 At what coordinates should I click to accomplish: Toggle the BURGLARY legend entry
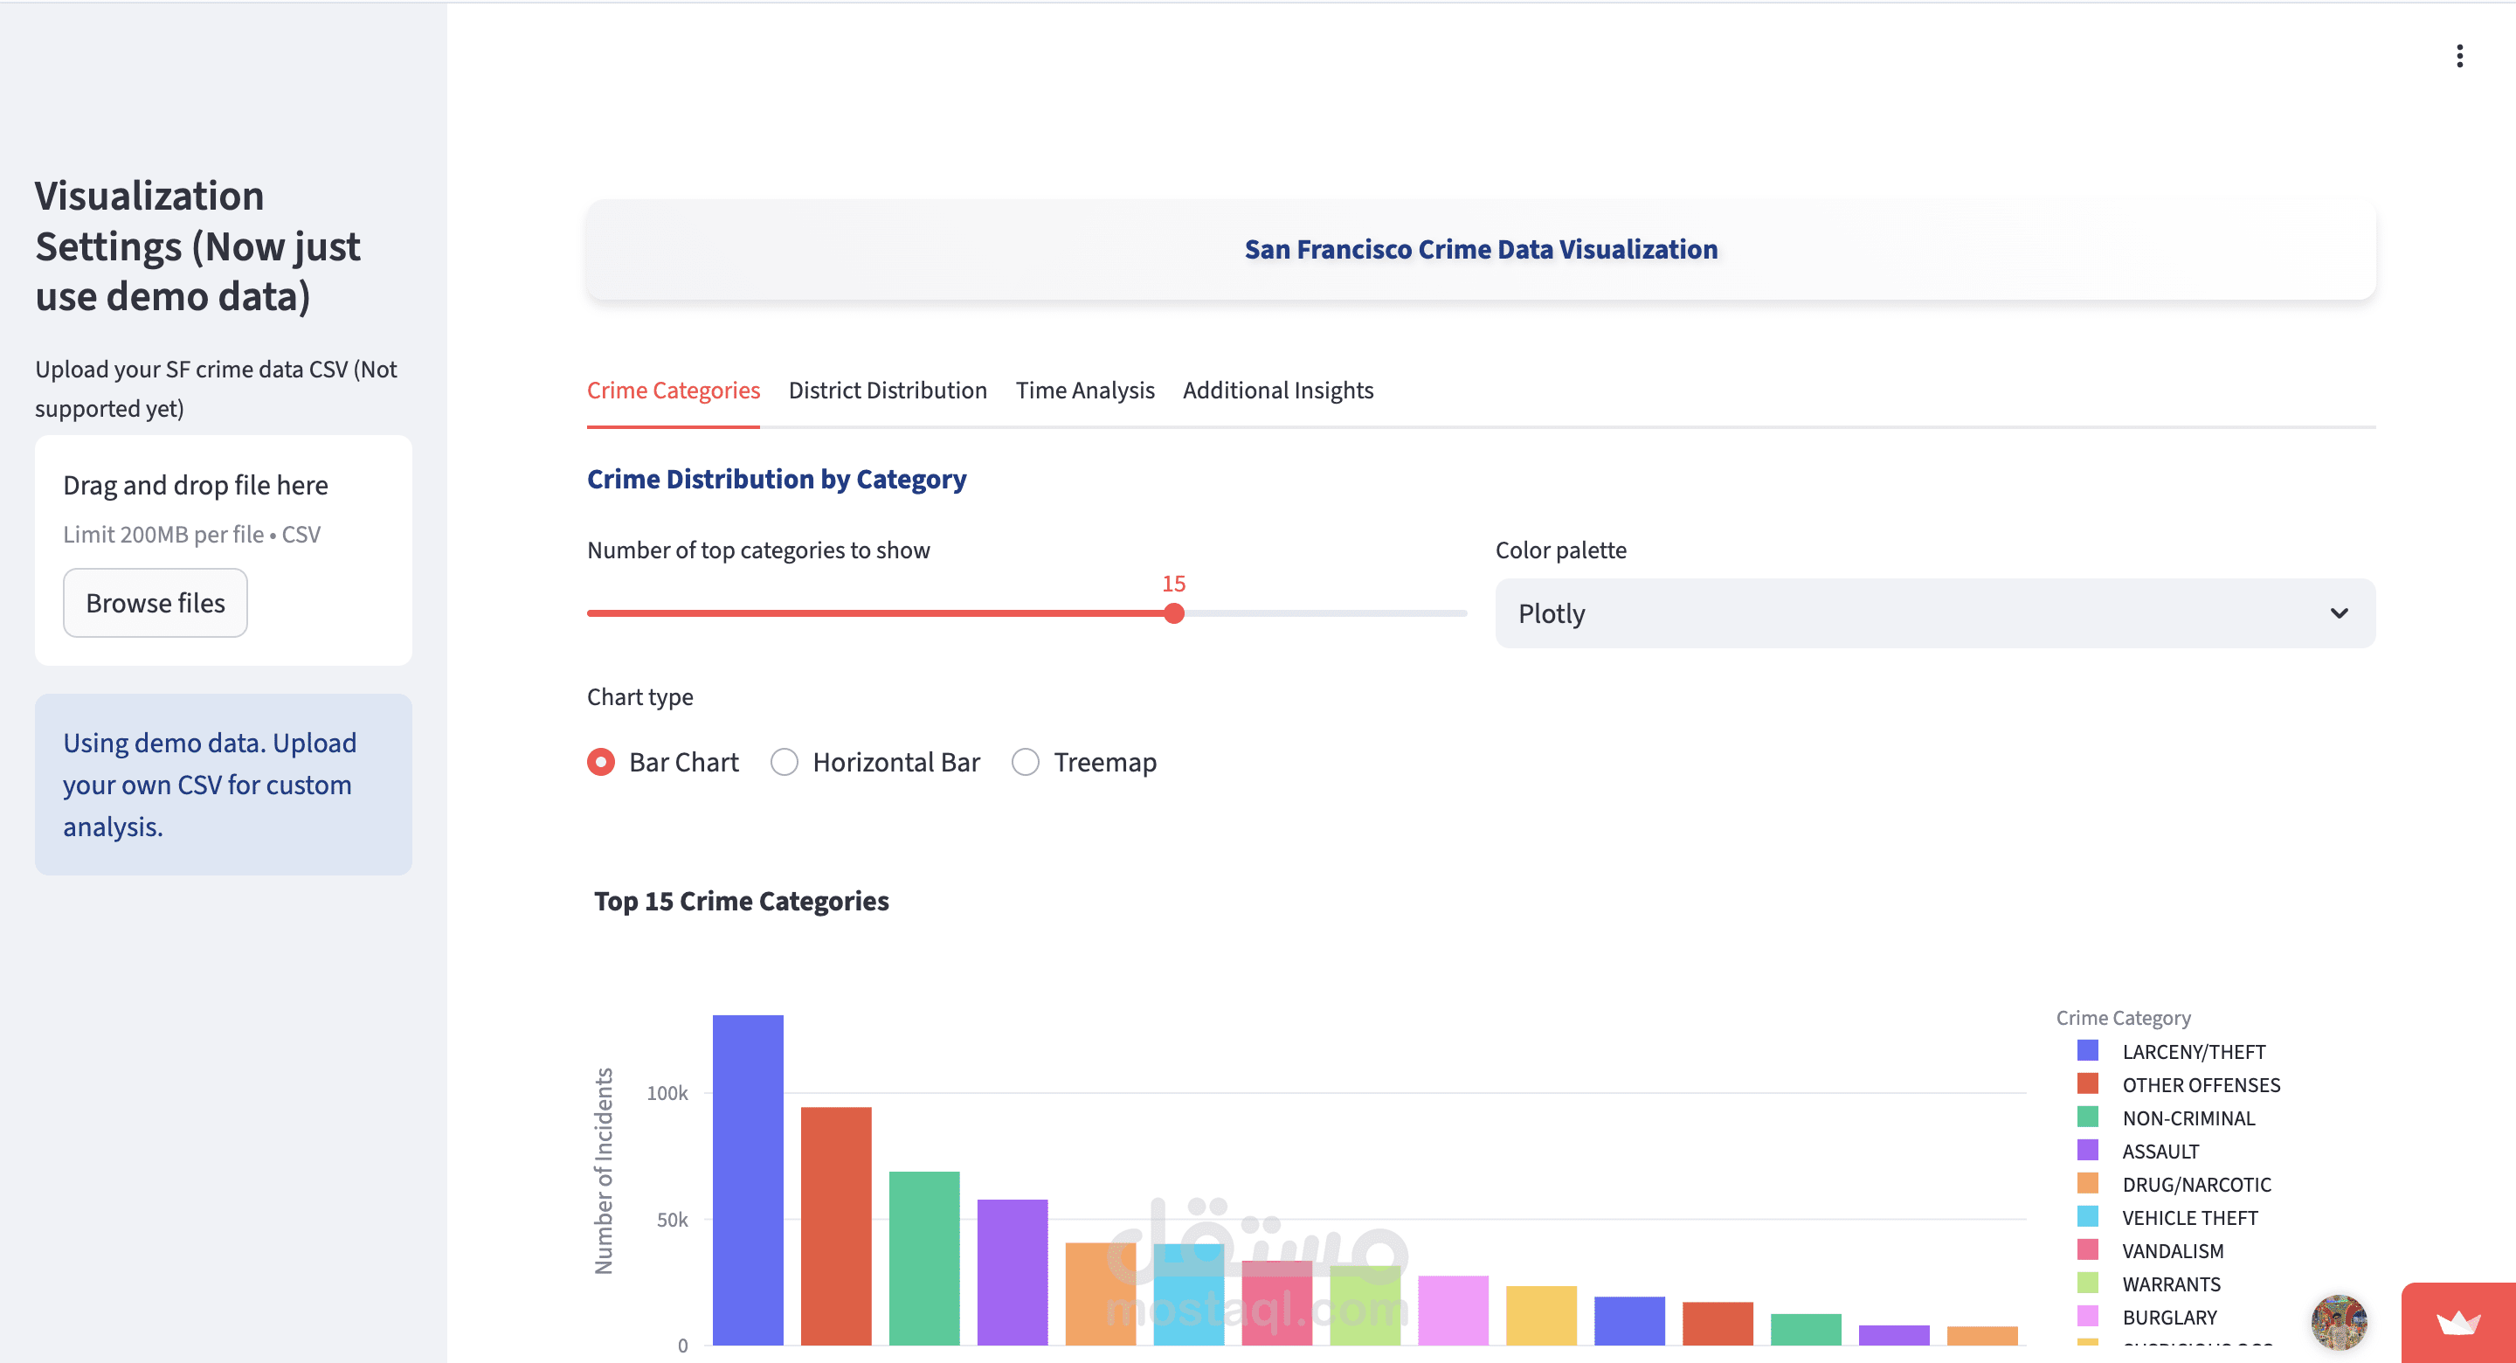[x=2170, y=1317]
